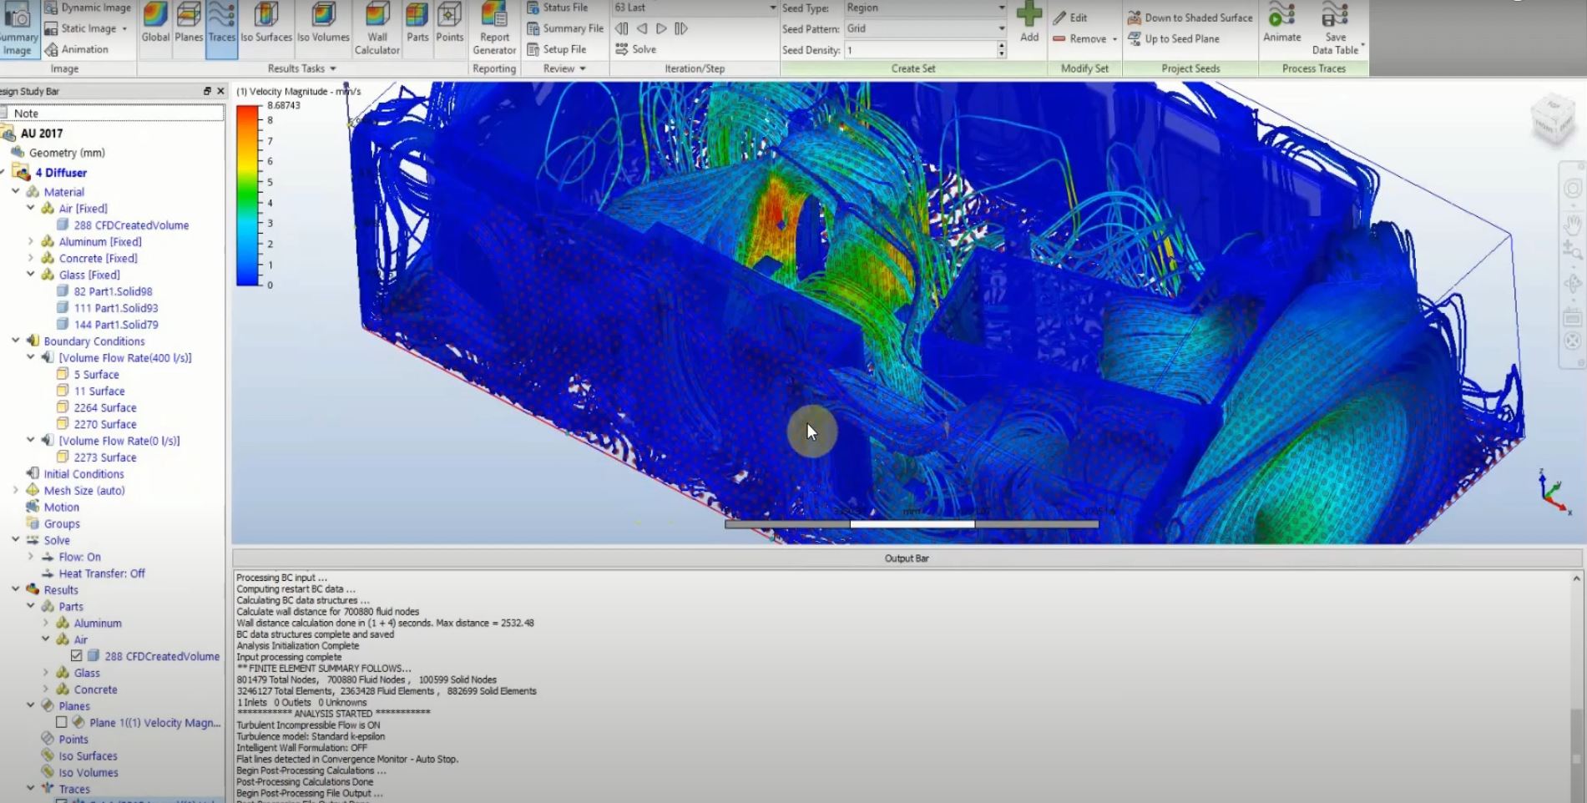Uncheck the 288 CFDCreatedVolume checkbox under Air
The width and height of the screenshot is (1587, 803).
point(77,656)
